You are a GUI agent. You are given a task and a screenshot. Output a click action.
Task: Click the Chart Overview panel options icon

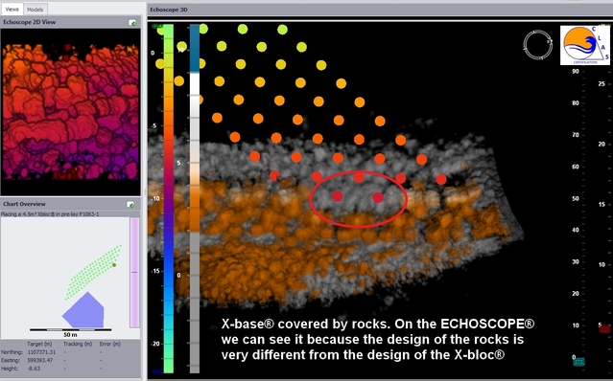(x=130, y=204)
